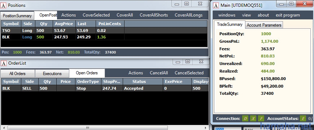Click CancelSelected in OrderList
The image size is (314, 130).
click(x=189, y=73)
